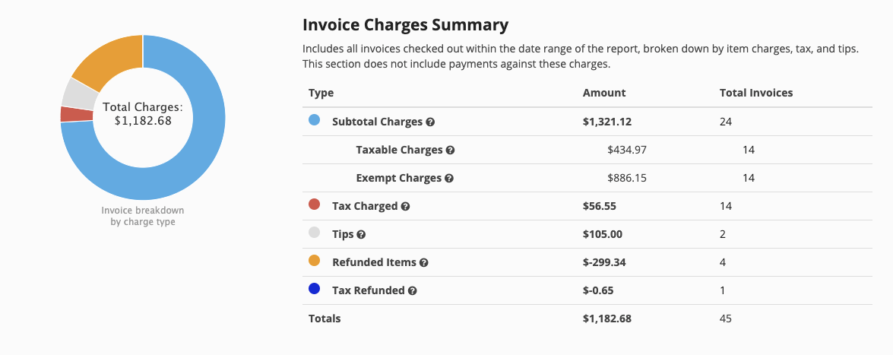This screenshot has width=893, height=355.
Task: Click orange Refunded Items legend dot
Action: coord(315,261)
